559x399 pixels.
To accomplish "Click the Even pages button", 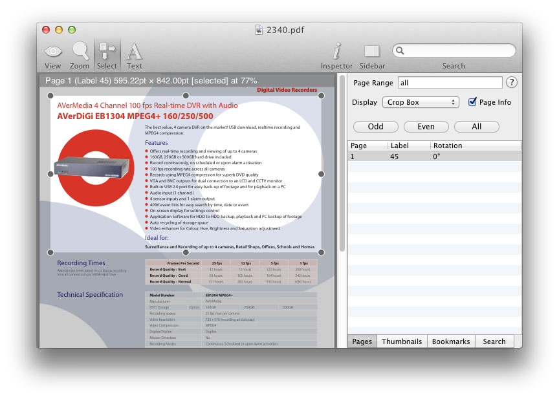I will [426, 127].
